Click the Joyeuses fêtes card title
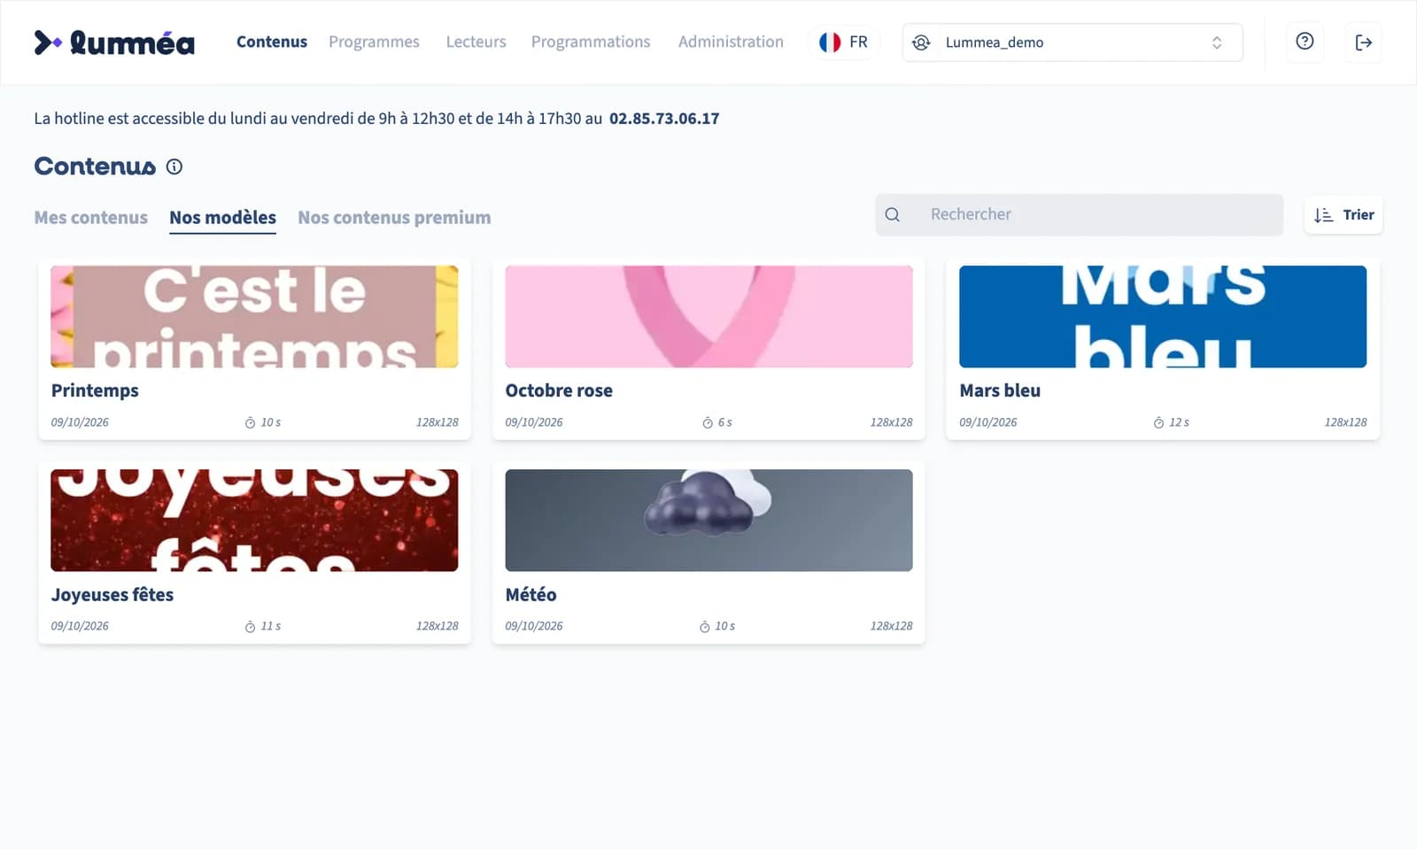The image size is (1417, 849). tap(112, 595)
